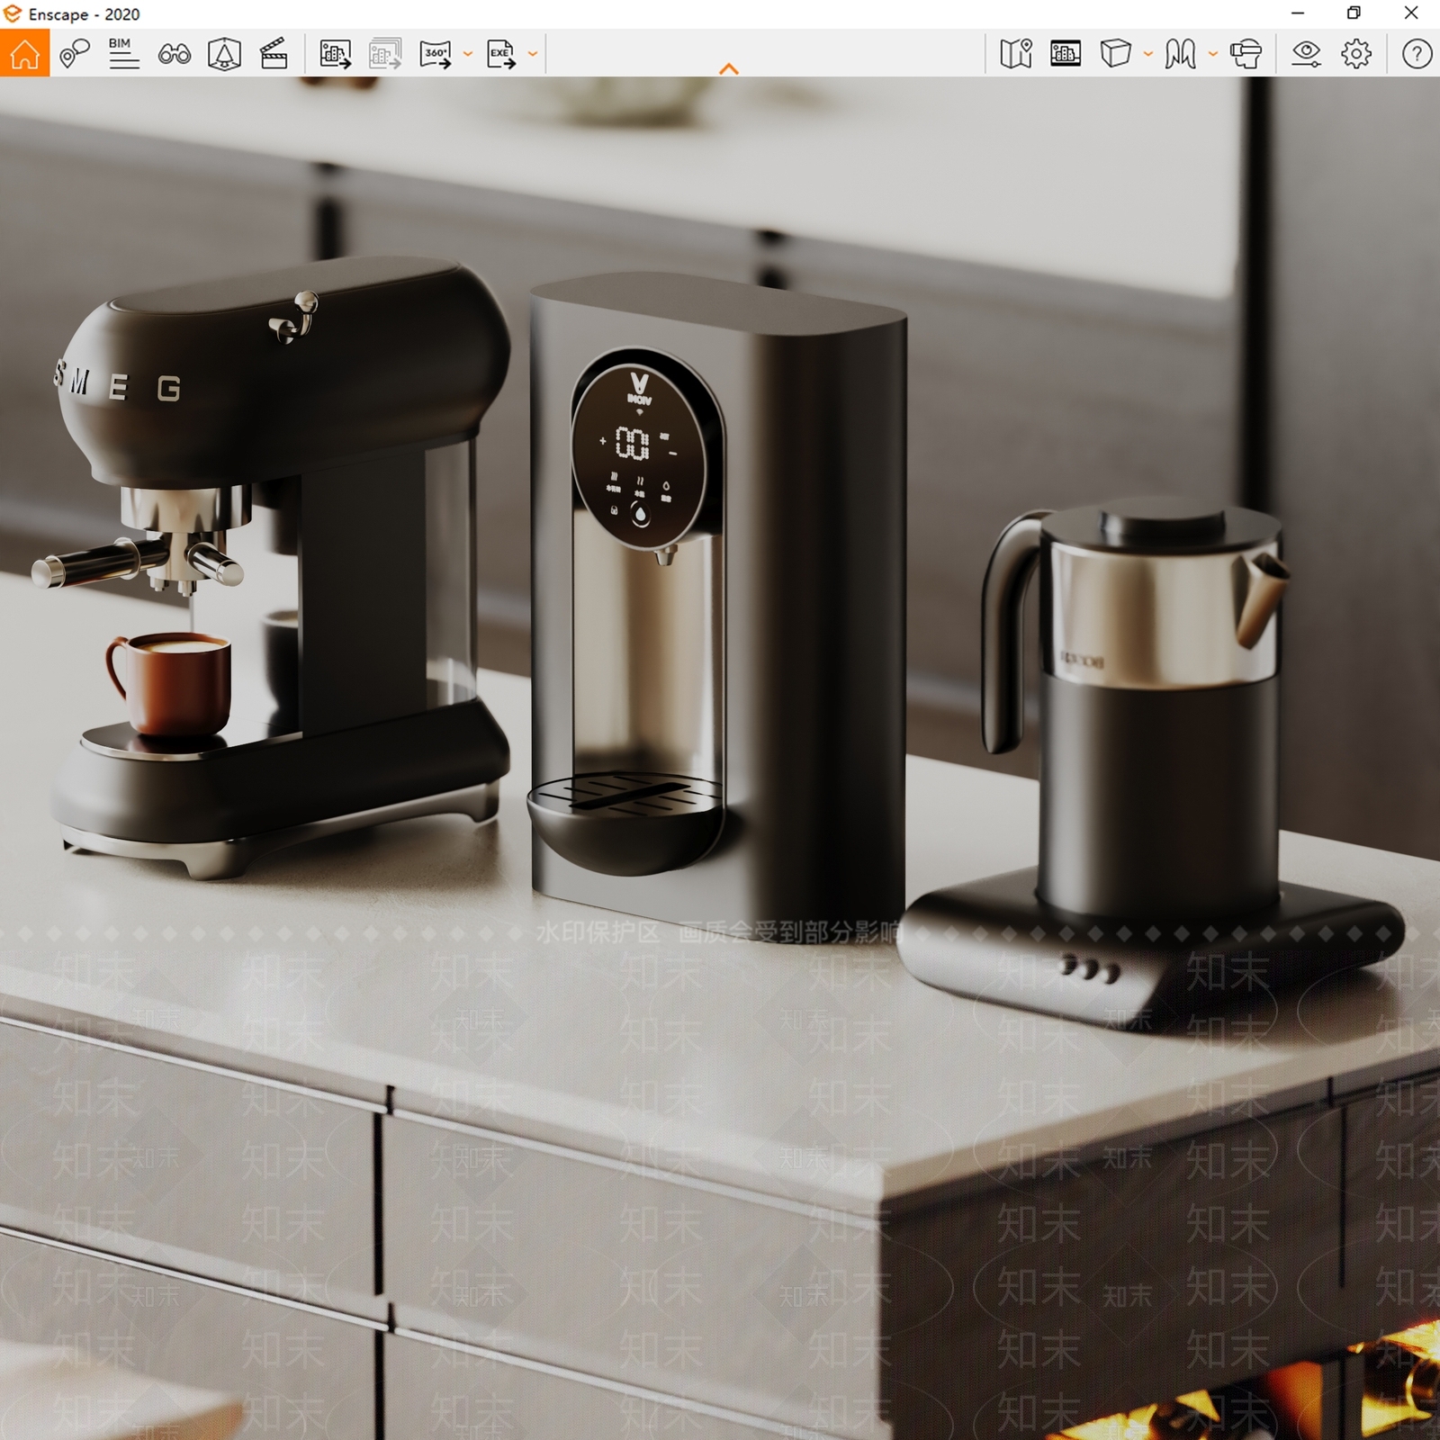Expand the projection cube dropdown arrow
This screenshot has width=1440, height=1440.
(x=1147, y=54)
